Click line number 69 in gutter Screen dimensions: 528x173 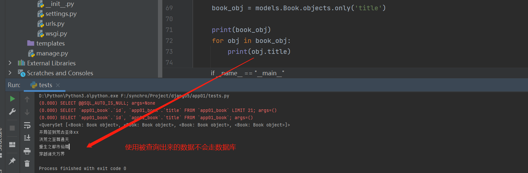coord(169,8)
